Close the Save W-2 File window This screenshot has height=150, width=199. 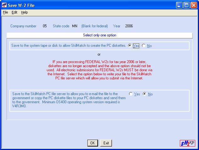click(194, 5)
